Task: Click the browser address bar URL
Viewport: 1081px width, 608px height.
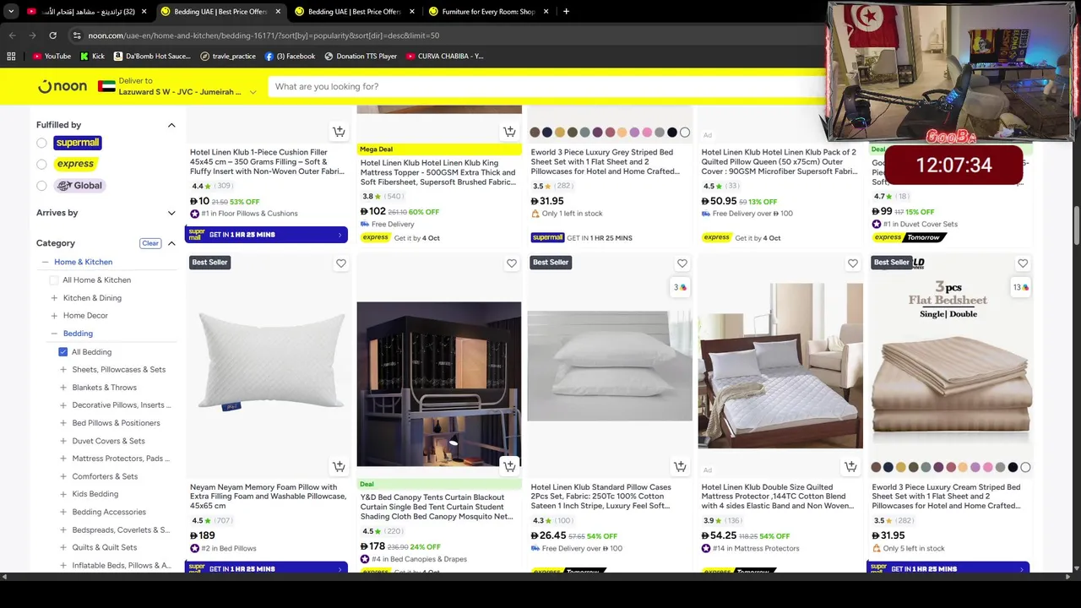Action: (263, 35)
